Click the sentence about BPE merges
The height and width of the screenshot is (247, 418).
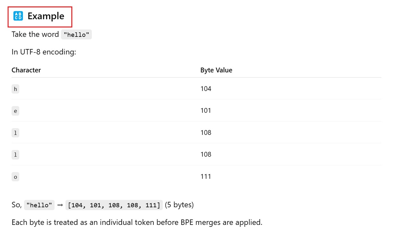click(137, 222)
